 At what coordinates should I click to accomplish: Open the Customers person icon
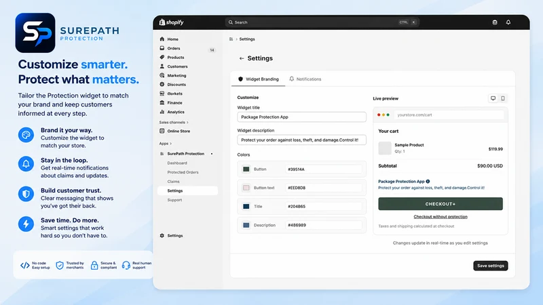point(162,66)
